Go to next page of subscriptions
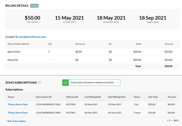The image size is (182, 126). (x=178, y=120)
